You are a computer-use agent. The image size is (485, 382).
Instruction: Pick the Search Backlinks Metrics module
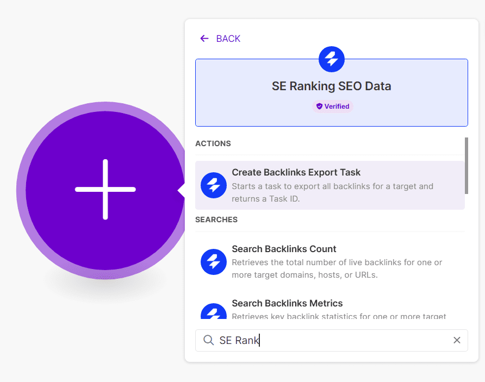tap(287, 303)
